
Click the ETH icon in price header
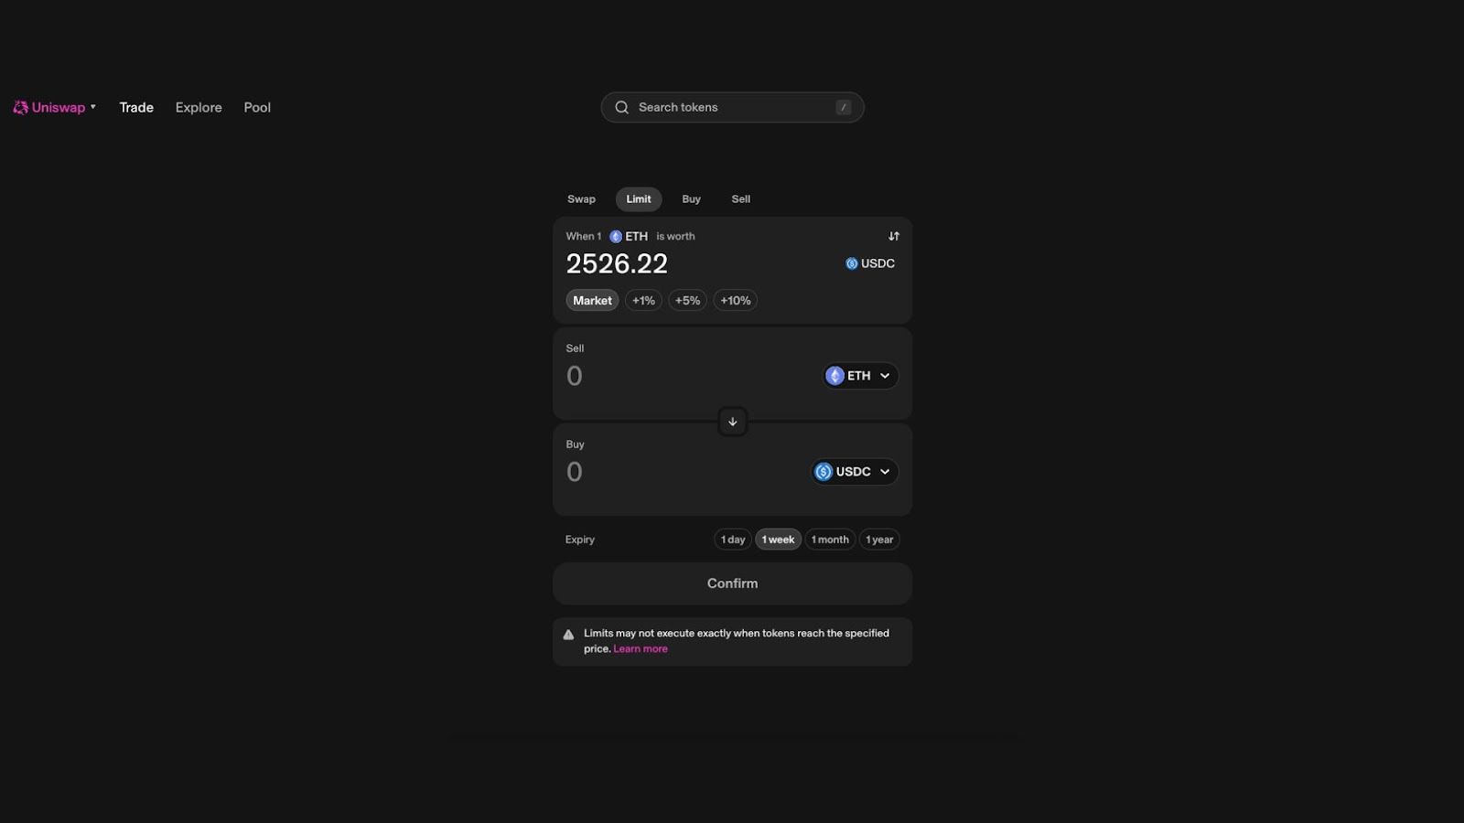616,236
